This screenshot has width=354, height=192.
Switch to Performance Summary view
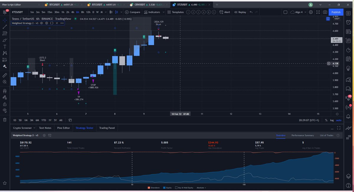click(302, 135)
